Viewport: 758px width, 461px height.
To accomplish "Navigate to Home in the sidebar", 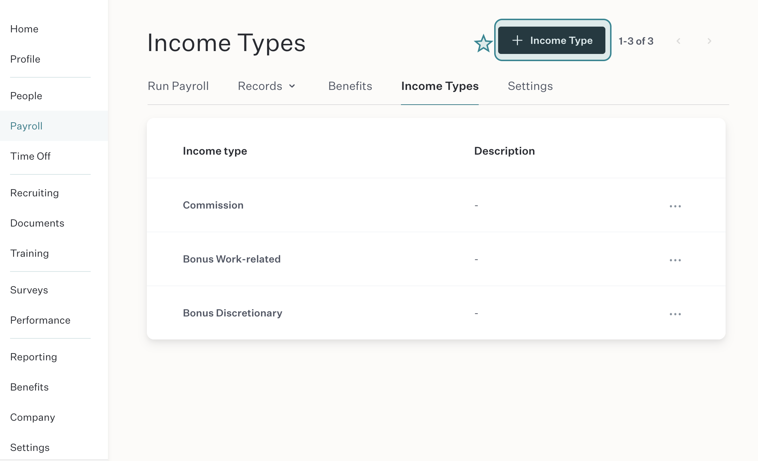I will click(x=24, y=29).
